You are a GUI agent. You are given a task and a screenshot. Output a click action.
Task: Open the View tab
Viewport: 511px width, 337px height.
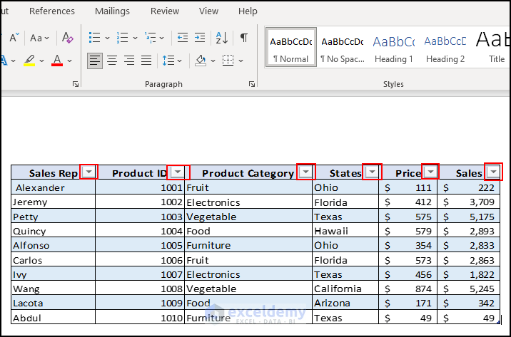pos(208,11)
